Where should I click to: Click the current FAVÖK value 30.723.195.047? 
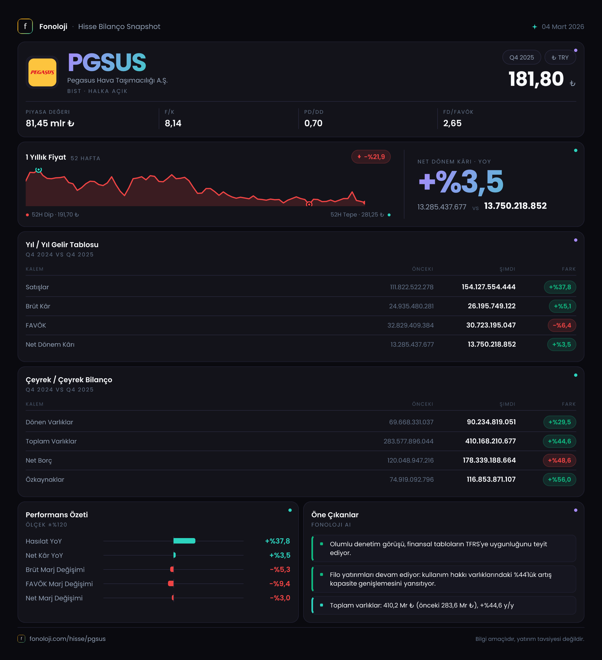click(491, 325)
